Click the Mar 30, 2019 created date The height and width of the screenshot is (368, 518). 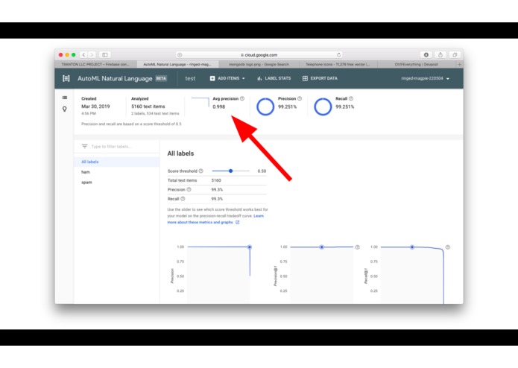(x=95, y=107)
